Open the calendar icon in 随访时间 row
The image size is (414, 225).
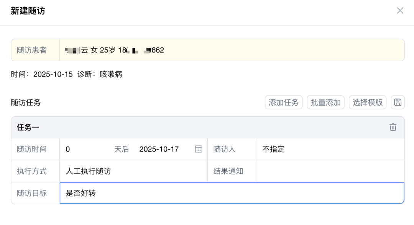[198, 149]
